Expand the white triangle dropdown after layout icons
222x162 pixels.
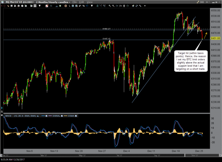(40, 6)
